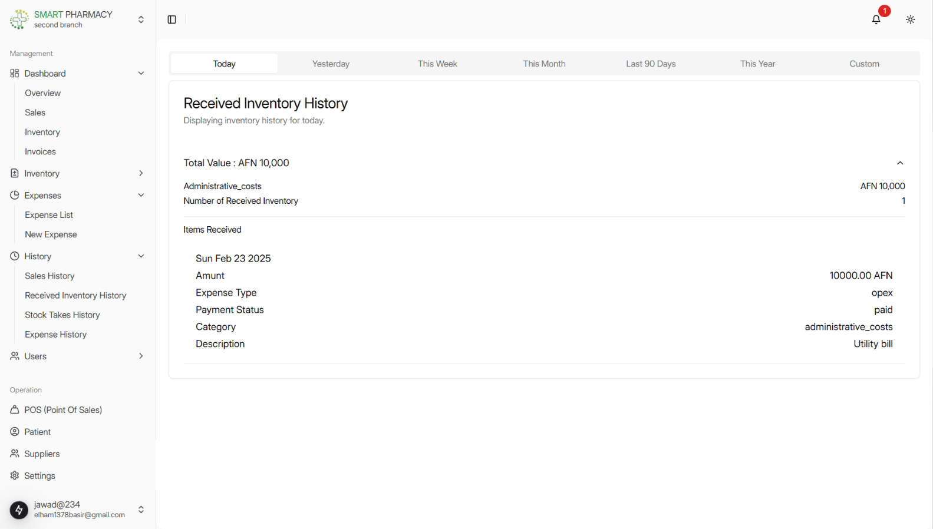Click the Suppliers people icon
933x529 pixels.
click(15, 454)
